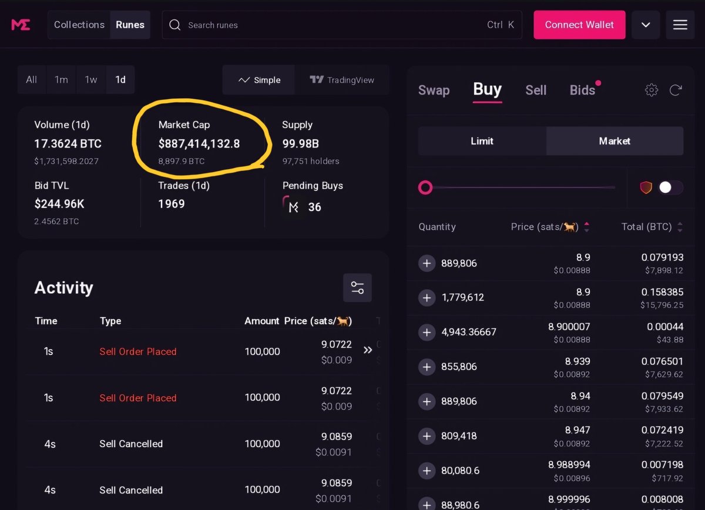Select the 1d time range
The width and height of the screenshot is (705, 510).
pyautogui.click(x=120, y=80)
